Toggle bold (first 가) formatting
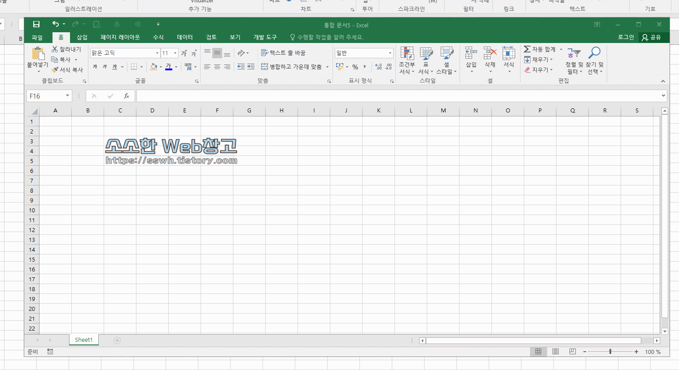679x370 pixels. pos(95,67)
